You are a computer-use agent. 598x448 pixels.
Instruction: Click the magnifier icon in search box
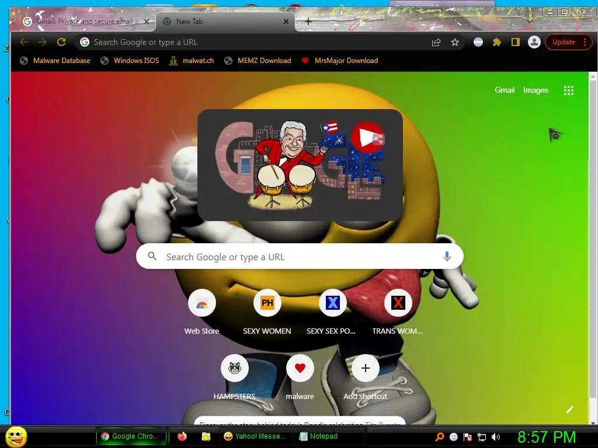coord(152,256)
